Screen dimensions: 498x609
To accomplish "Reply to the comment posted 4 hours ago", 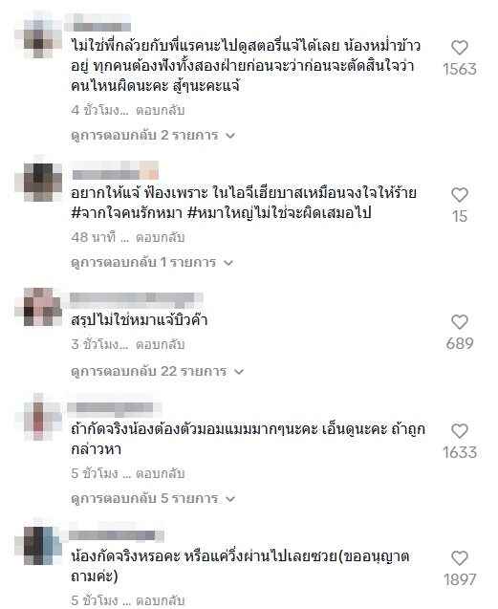I will 160,110.
